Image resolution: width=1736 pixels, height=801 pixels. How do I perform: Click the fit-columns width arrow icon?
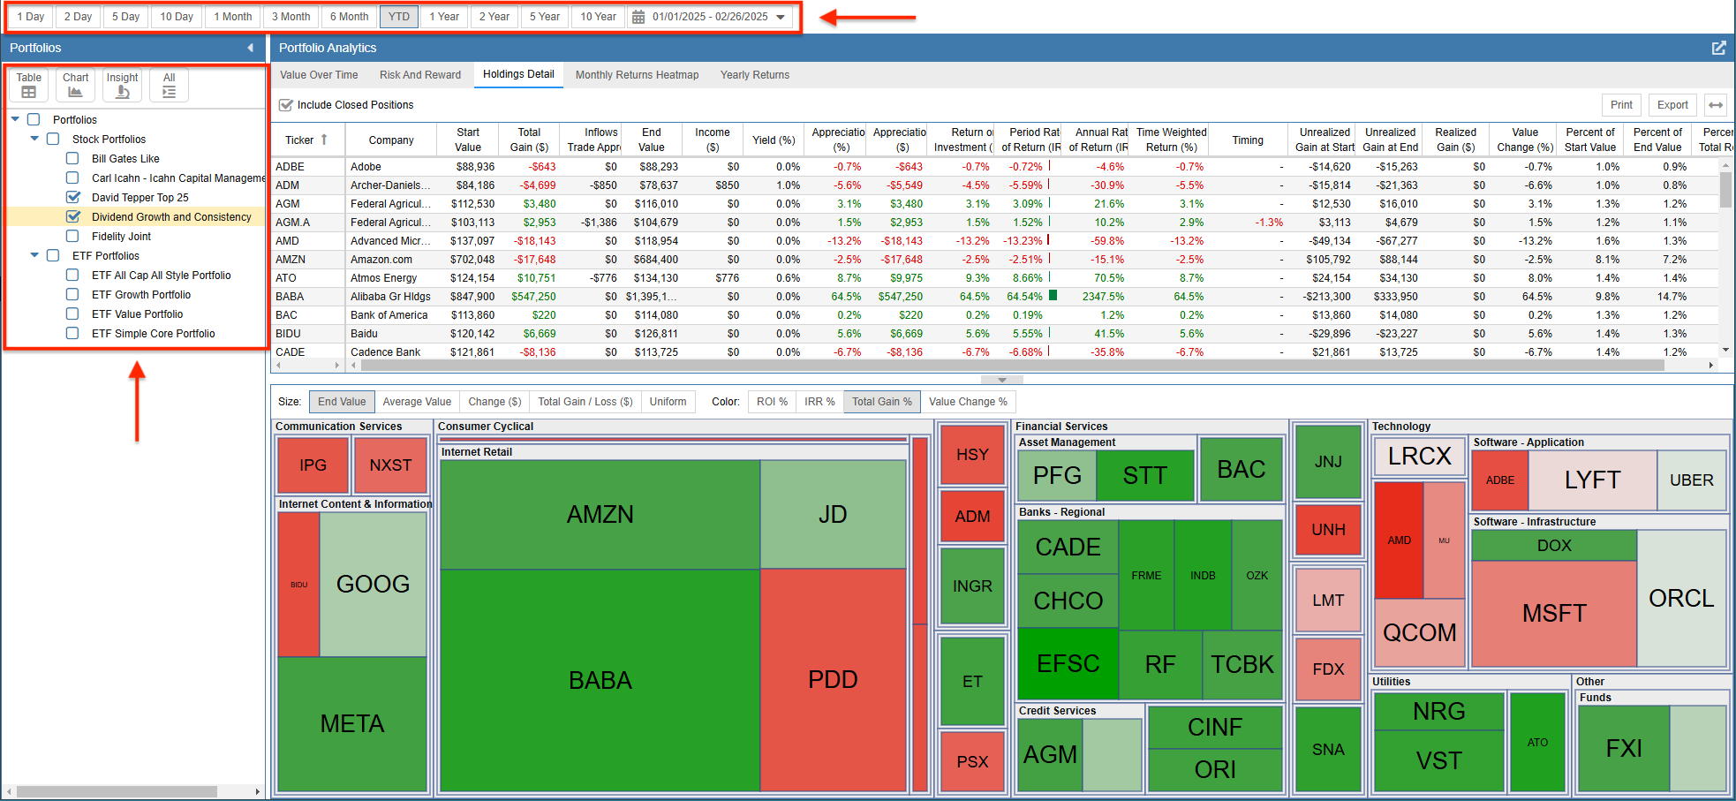coord(1715,105)
